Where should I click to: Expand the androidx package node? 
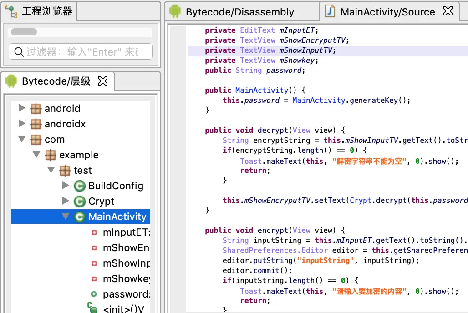tap(22, 124)
